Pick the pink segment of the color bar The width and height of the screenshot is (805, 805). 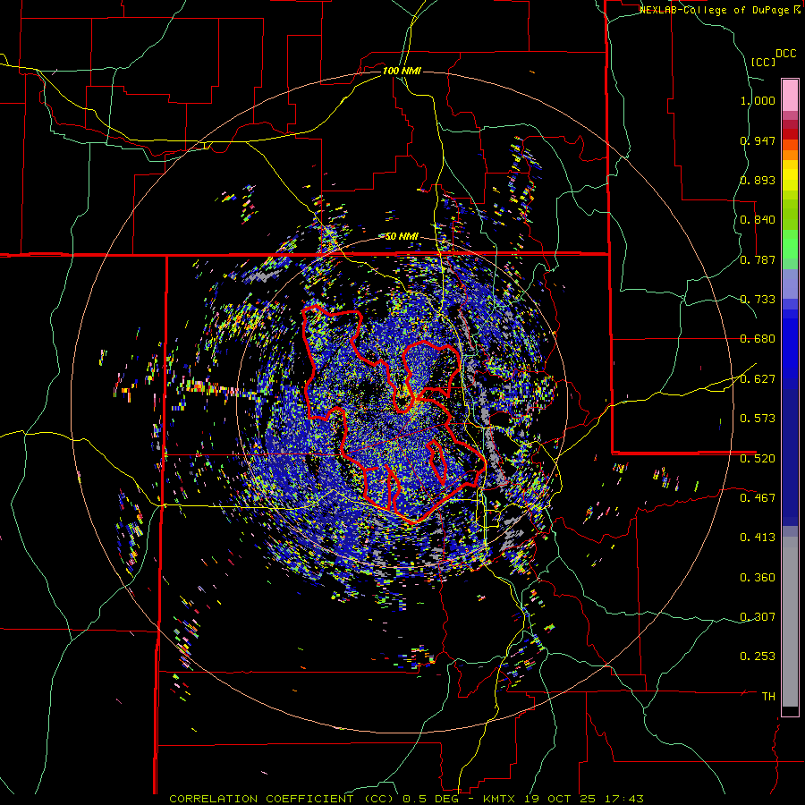[x=790, y=96]
